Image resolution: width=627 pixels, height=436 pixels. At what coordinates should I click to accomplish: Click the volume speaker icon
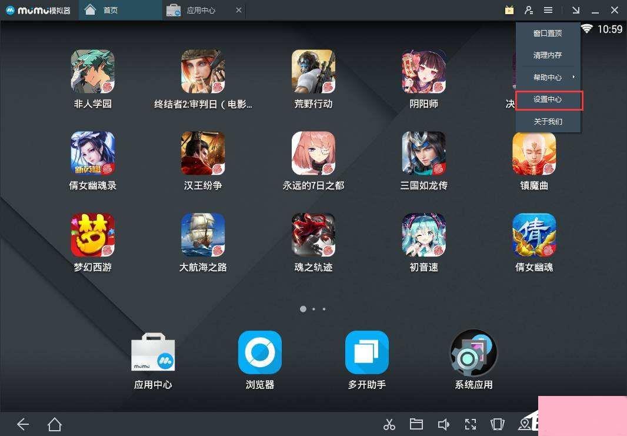(x=443, y=424)
